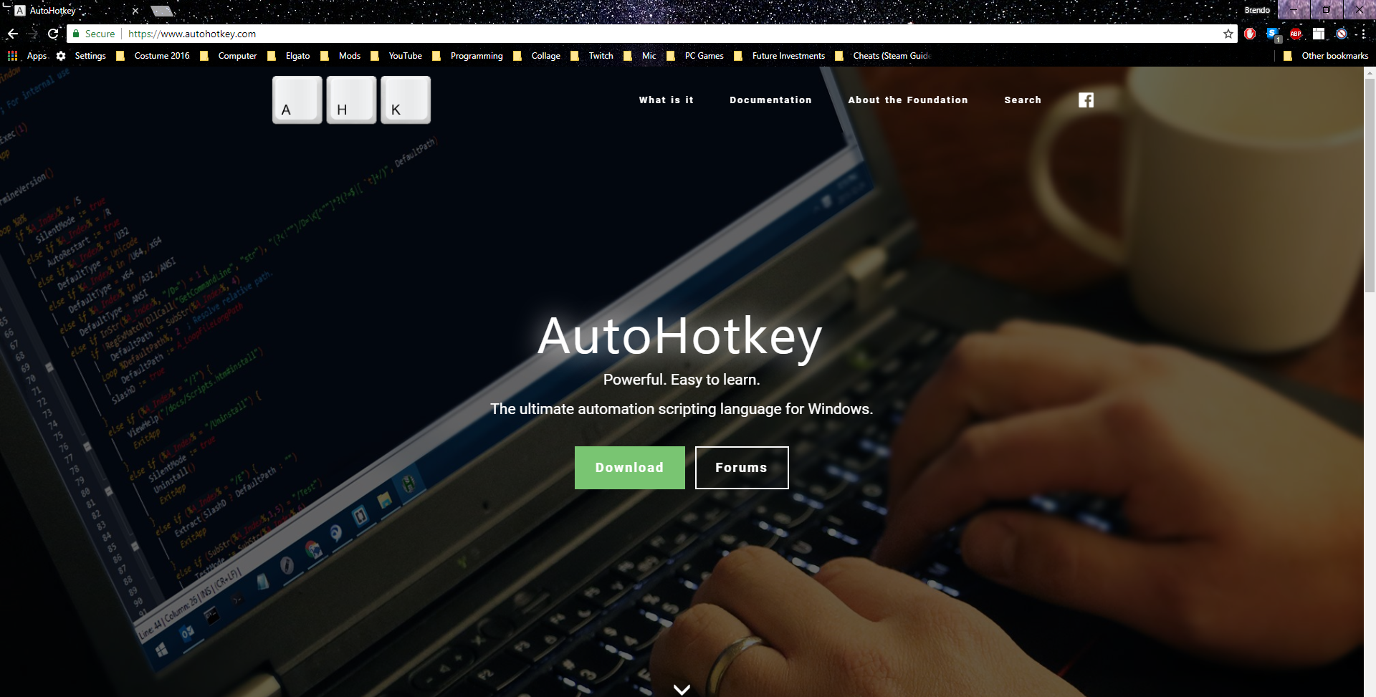1376x697 pixels.
Task: Click the AutoHotkey A key logo
Action: click(297, 100)
